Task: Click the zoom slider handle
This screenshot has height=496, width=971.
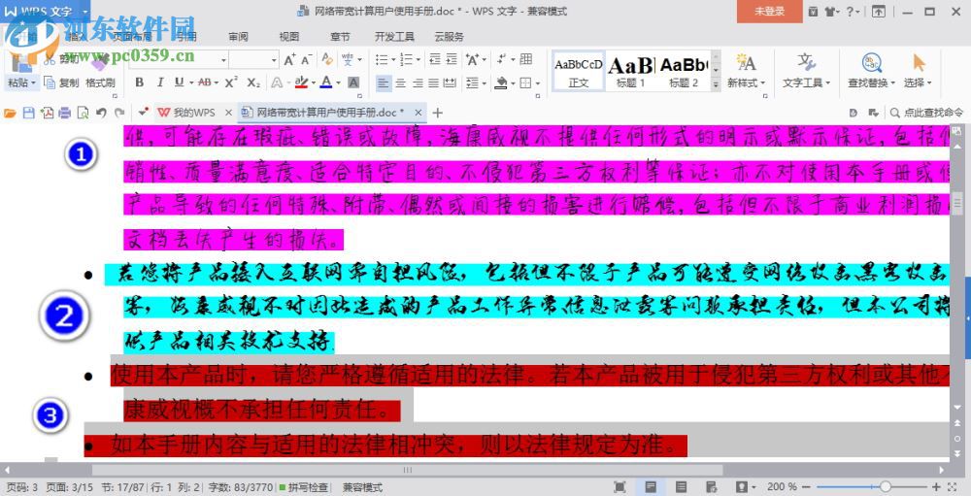Action: 885,487
